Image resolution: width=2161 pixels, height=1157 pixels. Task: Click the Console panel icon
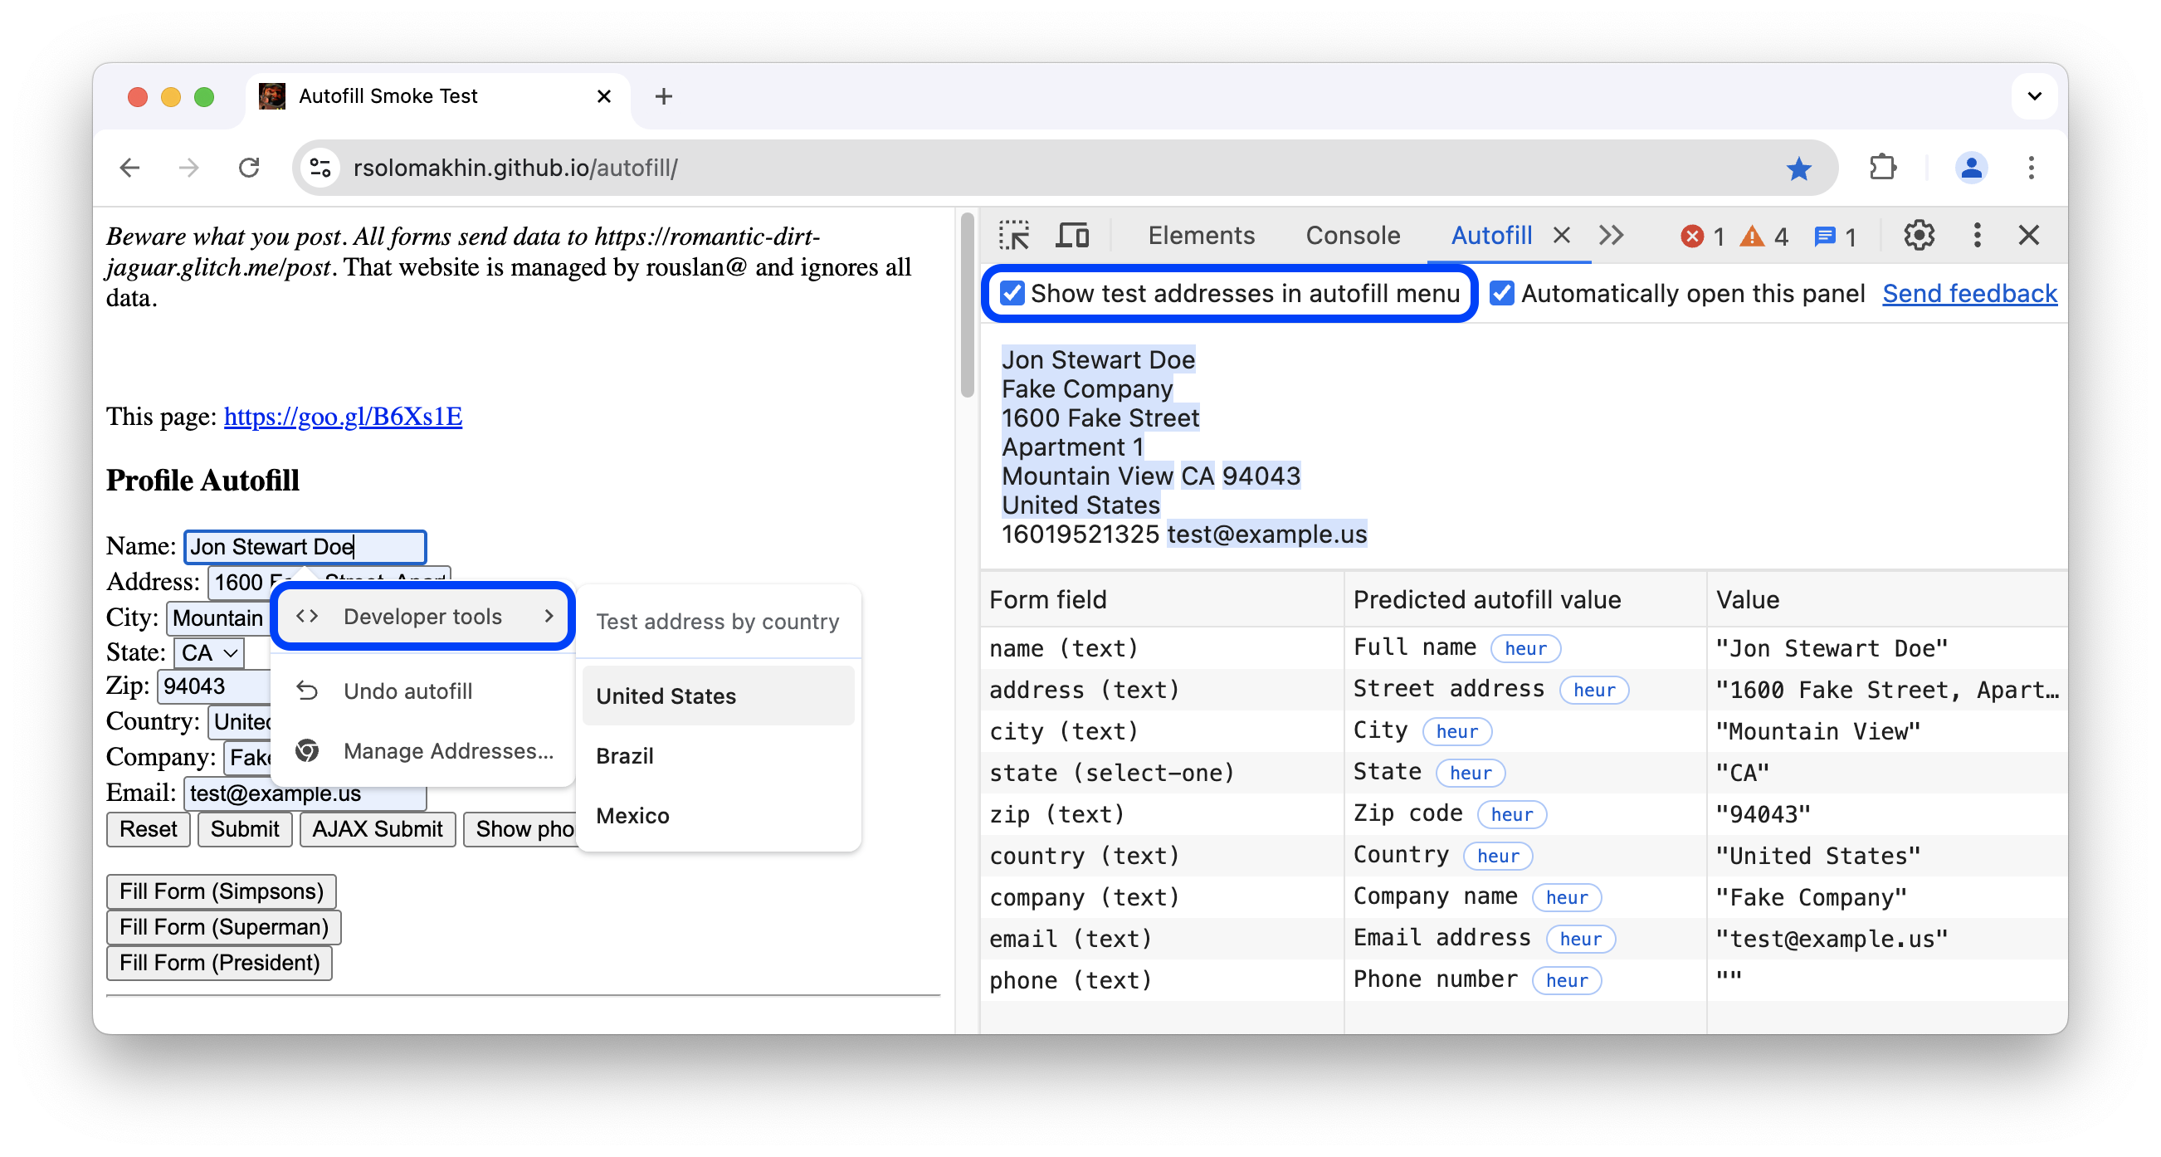click(1349, 233)
